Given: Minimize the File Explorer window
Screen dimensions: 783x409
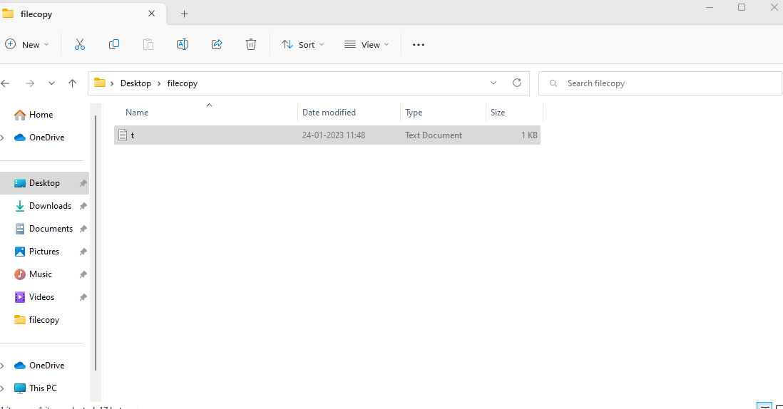Looking at the screenshot, I should (710, 7).
